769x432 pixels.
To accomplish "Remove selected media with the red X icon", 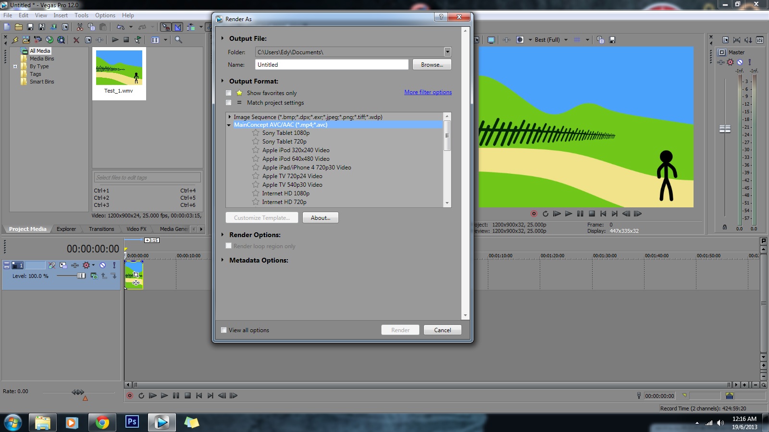I will pos(76,40).
